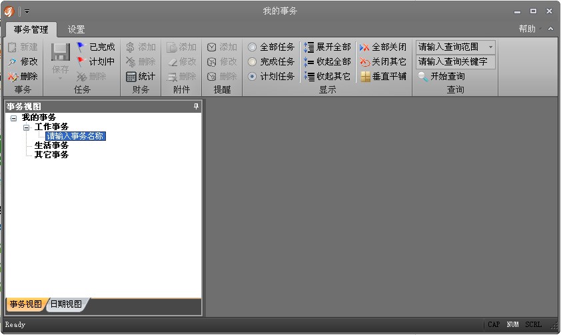Image resolution: width=561 pixels, height=335 pixels.
Task: Click 全部关闭 to close all windows
Action: 382,47
